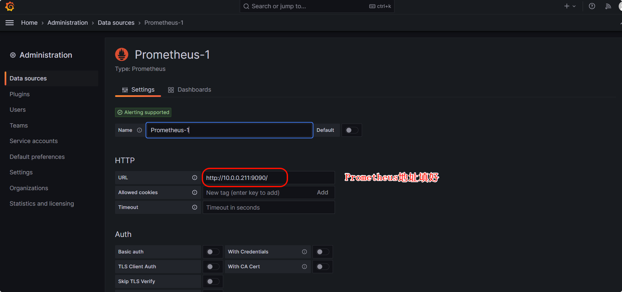
Task: Turn on TLS Client Auth switch
Action: click(213, 267)
